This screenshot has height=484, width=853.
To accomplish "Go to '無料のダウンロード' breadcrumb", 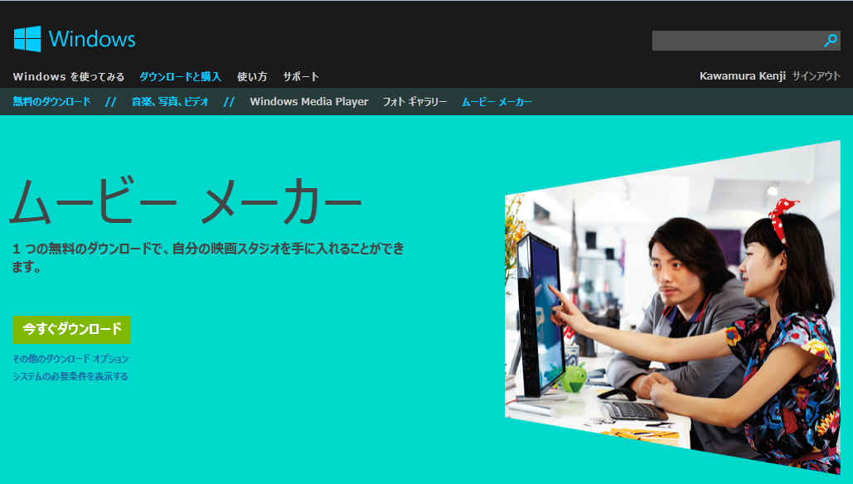I will tap(51, 102).
